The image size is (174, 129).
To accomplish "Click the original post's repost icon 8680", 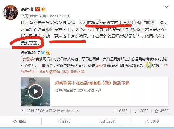I will tap(120, 111).
